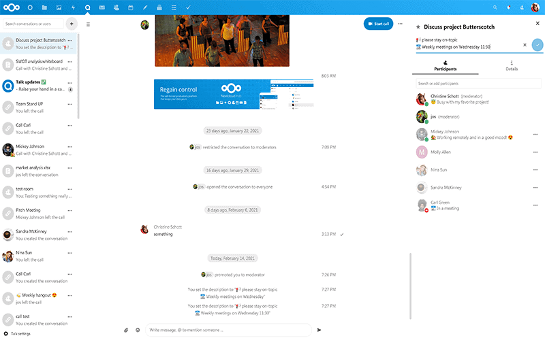545x340 pixels.
Task: Open notifications bell in top bar
Action: 509,7
